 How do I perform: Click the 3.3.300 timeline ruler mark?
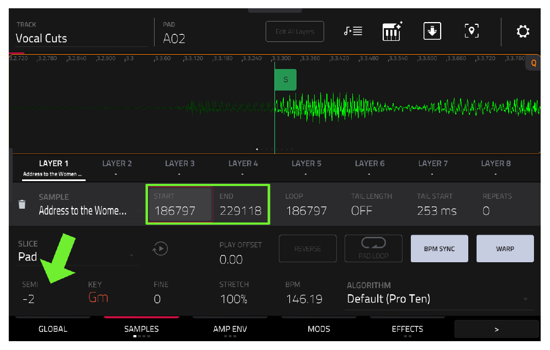[281, 58]
